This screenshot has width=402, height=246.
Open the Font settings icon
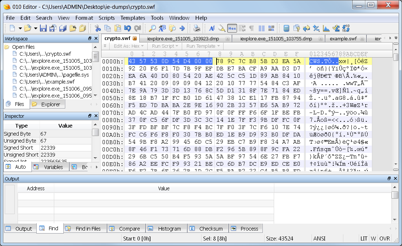212,28
